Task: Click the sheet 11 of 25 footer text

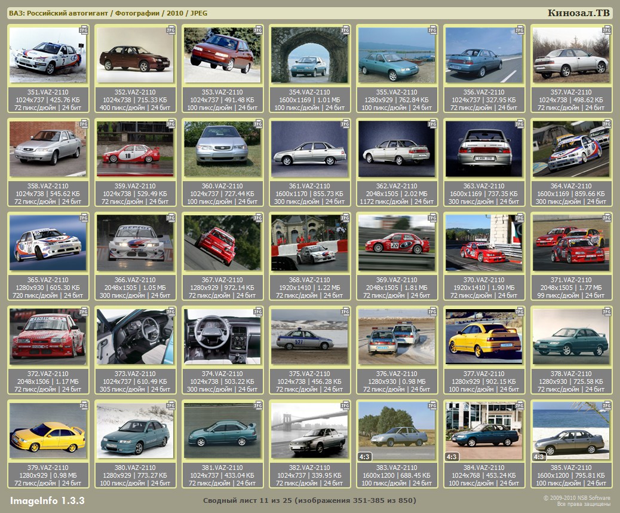Action: point(309,500)
